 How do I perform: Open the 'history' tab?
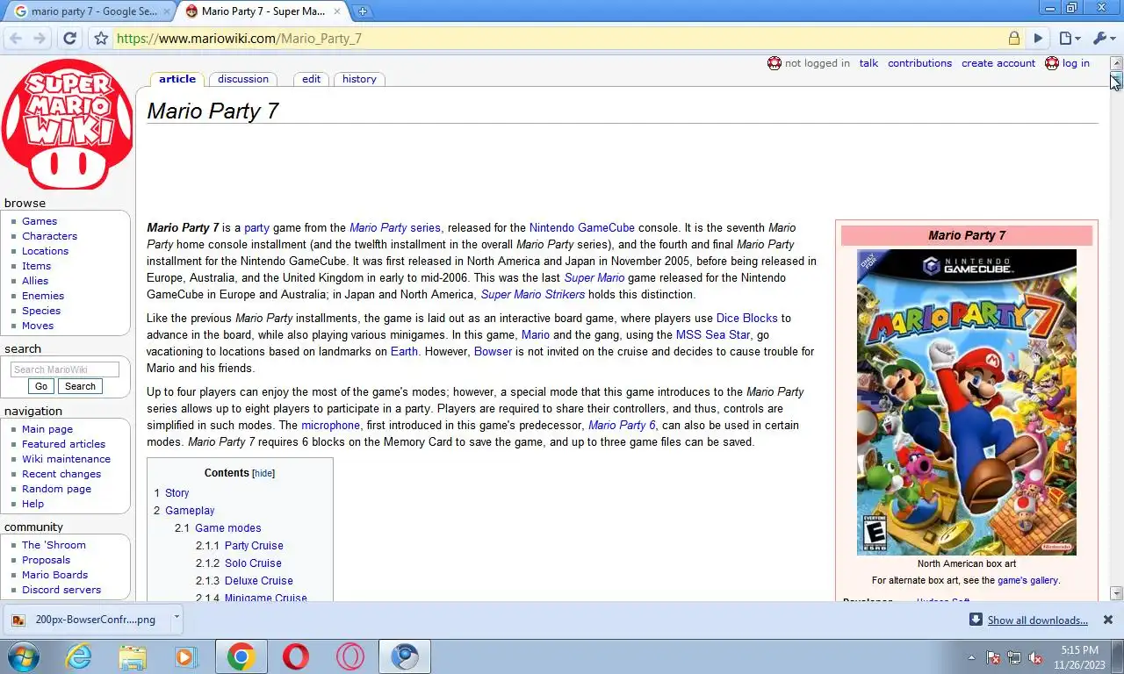(x=359, y=79)
